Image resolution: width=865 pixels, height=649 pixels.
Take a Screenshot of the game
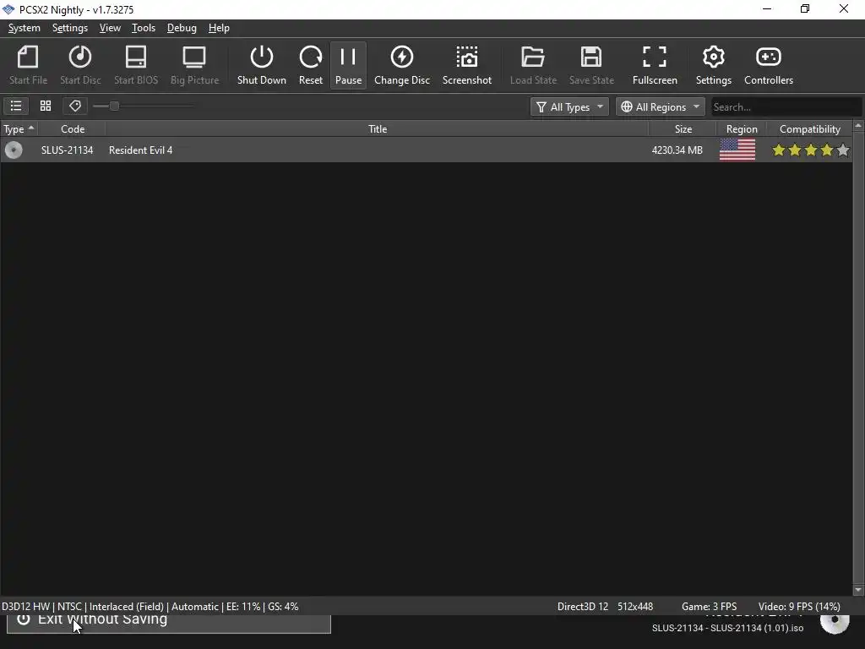click(x=466, y=65)
